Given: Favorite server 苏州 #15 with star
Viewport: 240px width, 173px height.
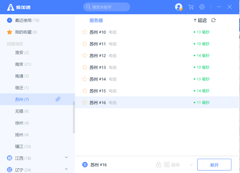Looking at the screenshot, I should click(x=84, y=91).
